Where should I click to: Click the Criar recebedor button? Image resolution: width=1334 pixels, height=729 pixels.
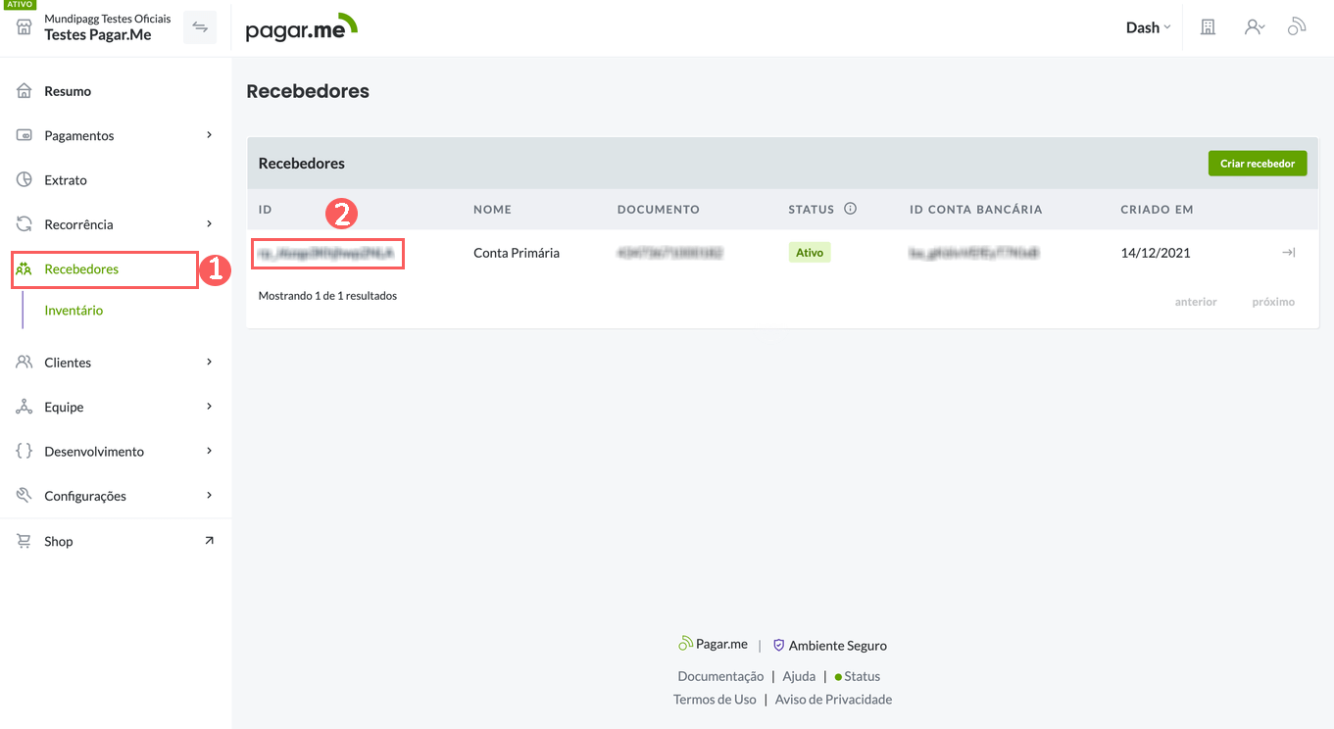coord(1257,164)
